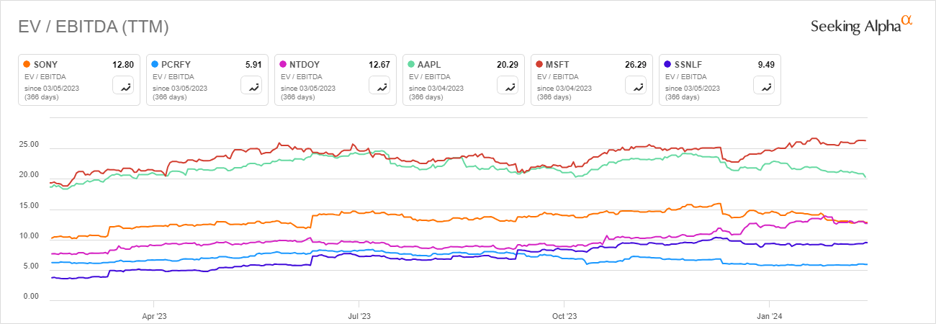Select the SONY ticker label
The height and width of the screenshot is (324, 936).
click(x=46, y=65)
